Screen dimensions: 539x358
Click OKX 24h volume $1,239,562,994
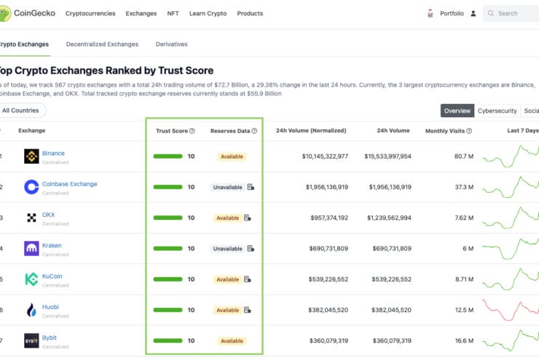click(389, 218)
